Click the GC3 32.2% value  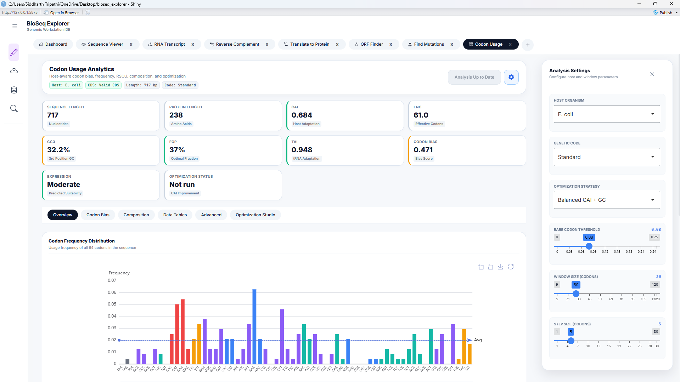pos(58,150)
